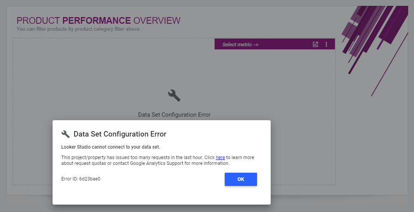The width and height of the screenshot is (414, 212).
Task: Click the 'PRODUCT PERFORMANCE OVERVIEW' title
Action: click(x=99, y=21)
